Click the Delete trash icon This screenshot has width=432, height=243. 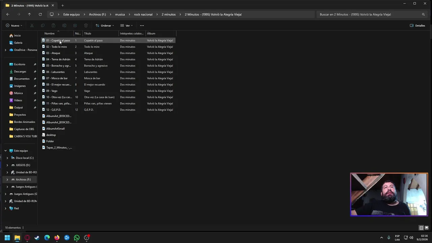(86, 26)
